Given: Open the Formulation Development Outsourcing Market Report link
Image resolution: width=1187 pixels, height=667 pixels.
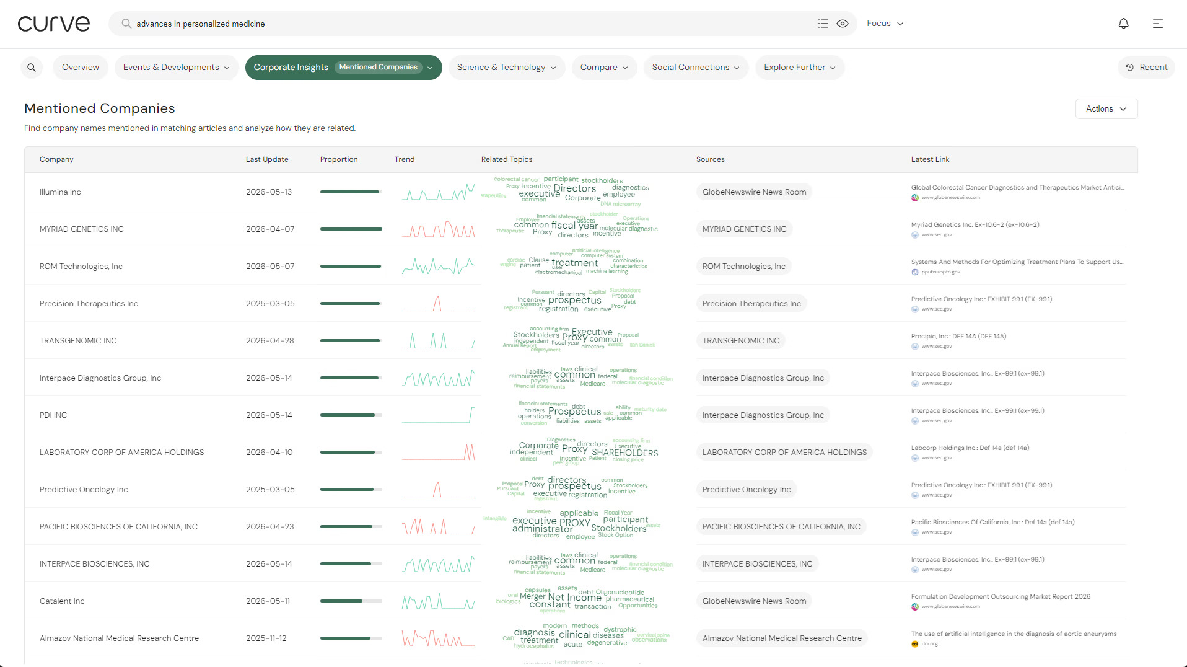Looking at the screenshot, I should (1001, 596).
